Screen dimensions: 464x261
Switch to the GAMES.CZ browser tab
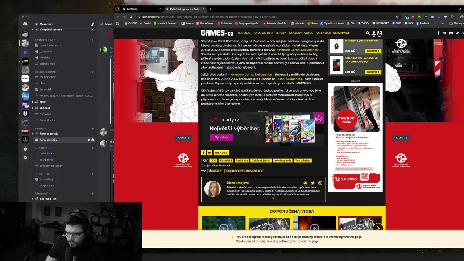[142, 9]
